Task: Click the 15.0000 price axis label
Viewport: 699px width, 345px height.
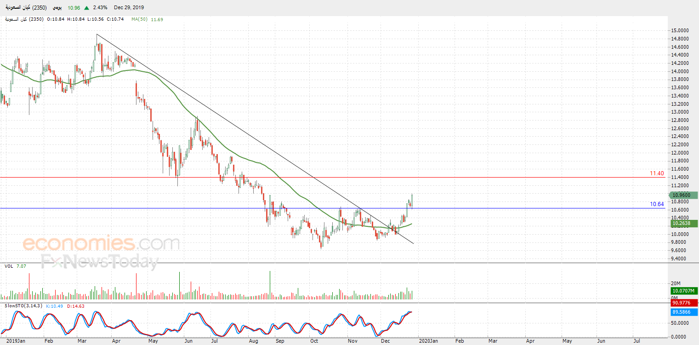Action: [x=680, y=30]
